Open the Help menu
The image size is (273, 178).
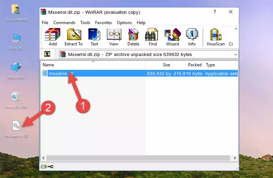coord(141,23)
